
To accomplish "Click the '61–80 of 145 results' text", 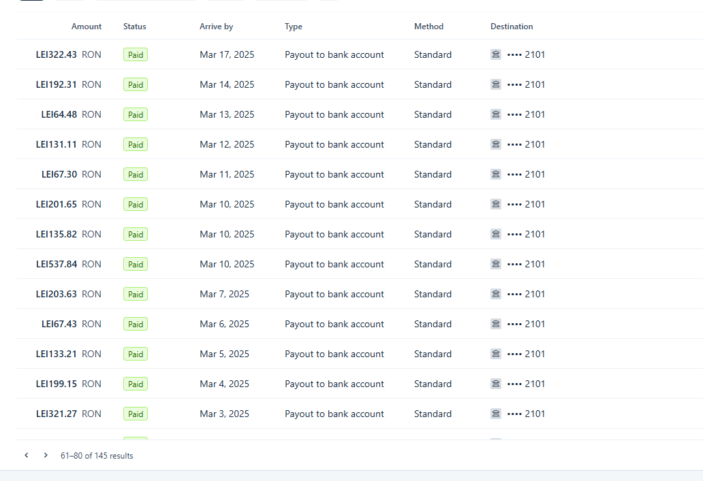I will (97, 455).
